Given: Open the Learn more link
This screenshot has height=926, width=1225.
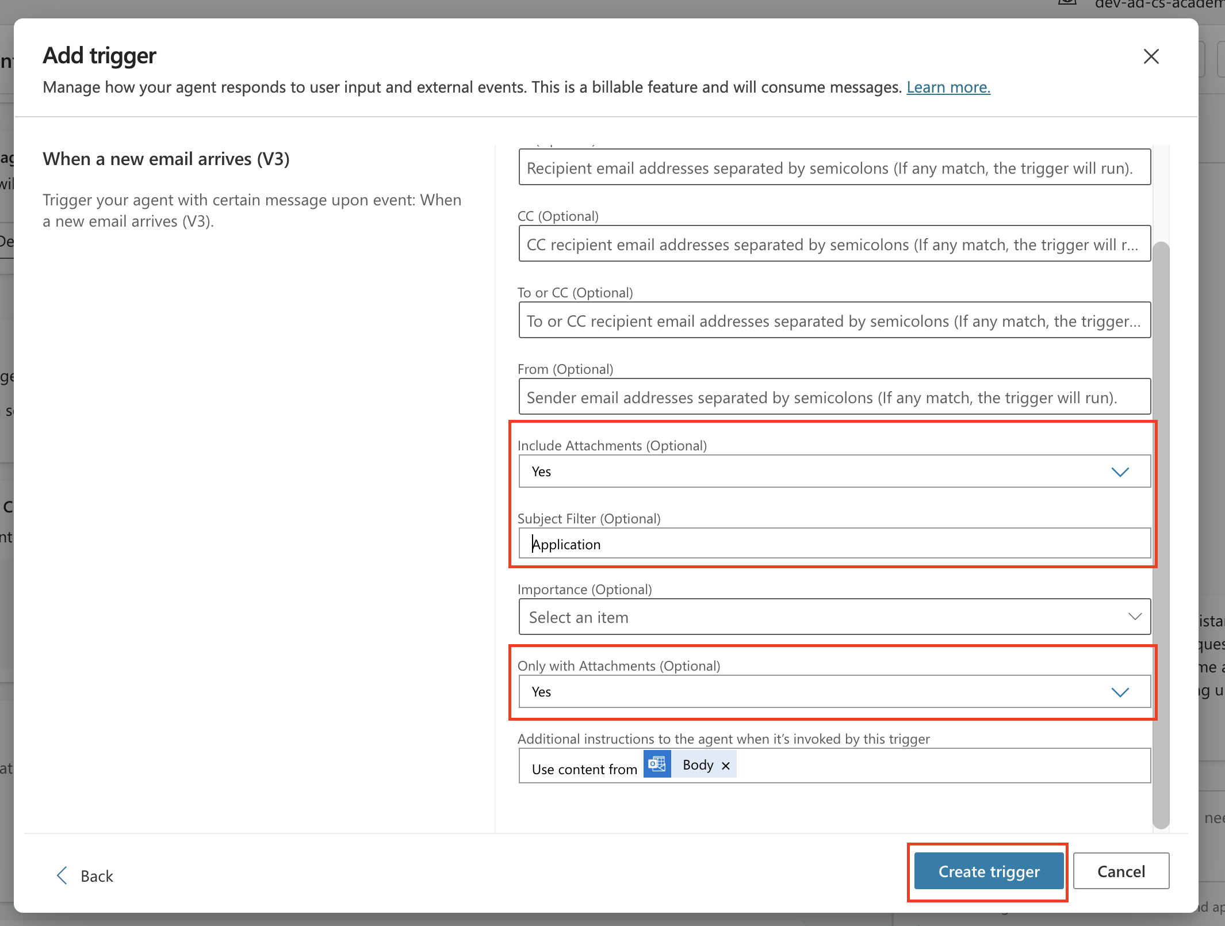Looking at the screenshot, I should pos(948,87).
